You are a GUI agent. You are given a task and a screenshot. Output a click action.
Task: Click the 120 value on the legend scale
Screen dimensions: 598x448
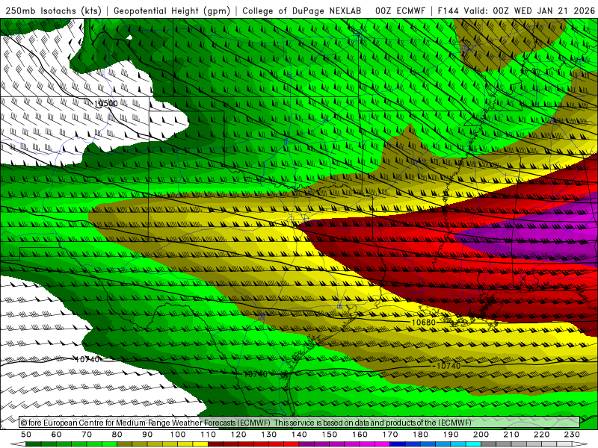(x=238, y=435)
